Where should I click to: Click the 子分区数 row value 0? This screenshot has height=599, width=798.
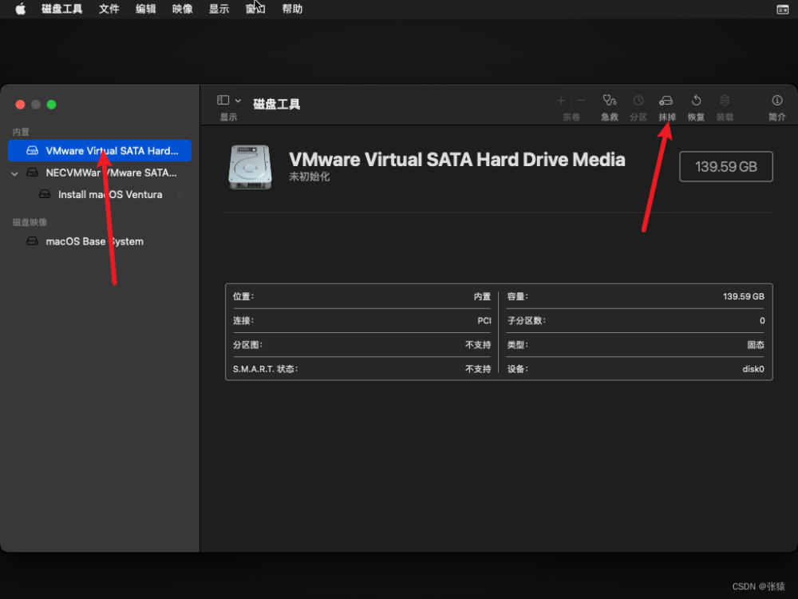pyautogui.click(x=762, y=320)
